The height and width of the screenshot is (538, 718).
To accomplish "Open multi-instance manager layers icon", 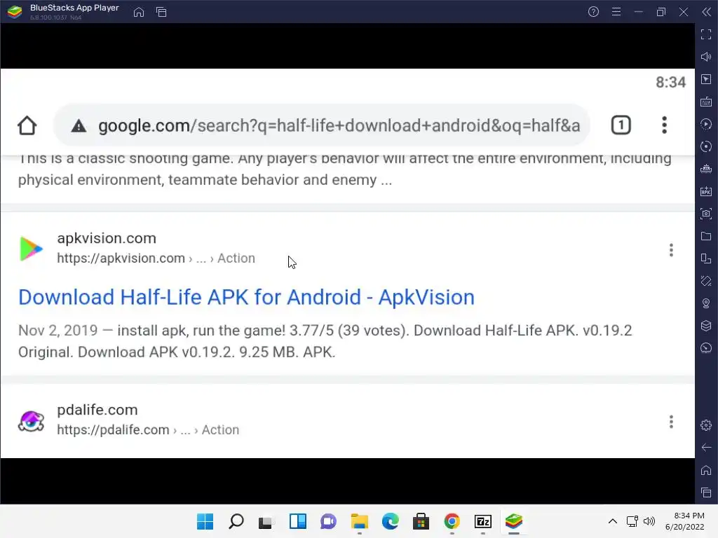I will pyautogui.click(x=706, y=326).
